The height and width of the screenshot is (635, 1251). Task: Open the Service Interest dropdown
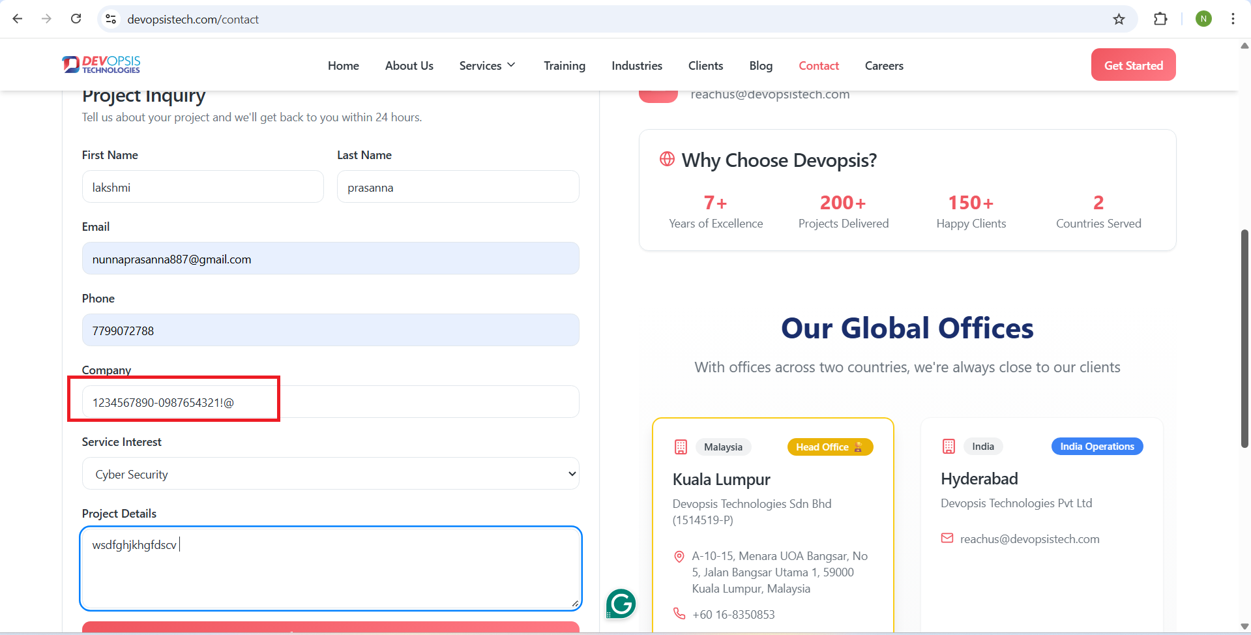[x=331, y=474]
